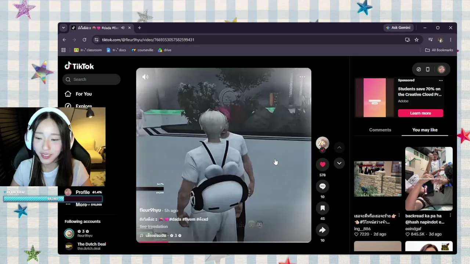Open the classroom bookmark

pyautogui.click(x=88, y=50)
